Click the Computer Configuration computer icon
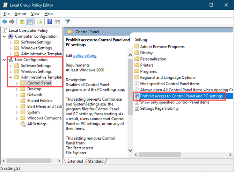The image size is (234, 172). [11, 36]
